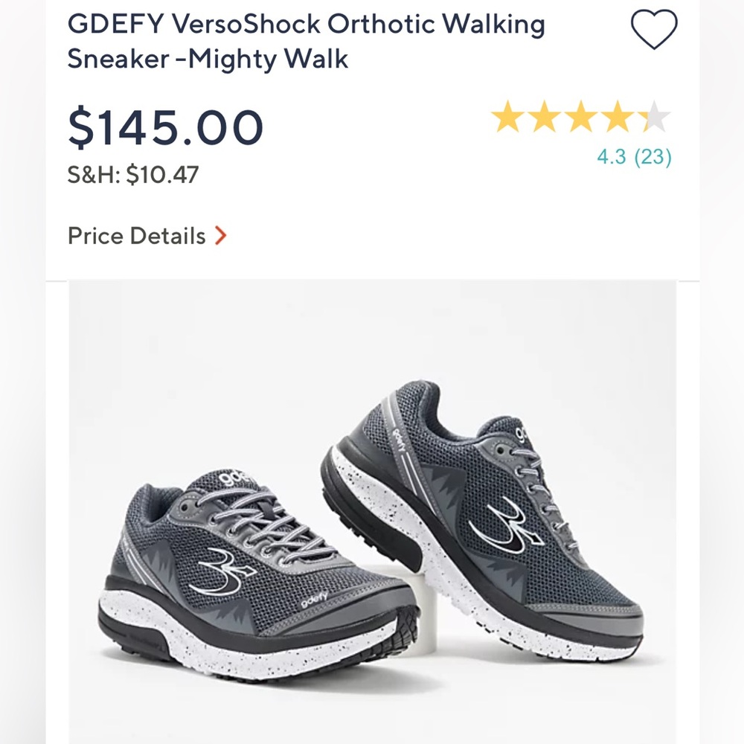The width and height of the screenshot is (744, 744).
Task: Click the orange chevron next to Price Details
Action: pyautogui.click(x=219, y=235)
